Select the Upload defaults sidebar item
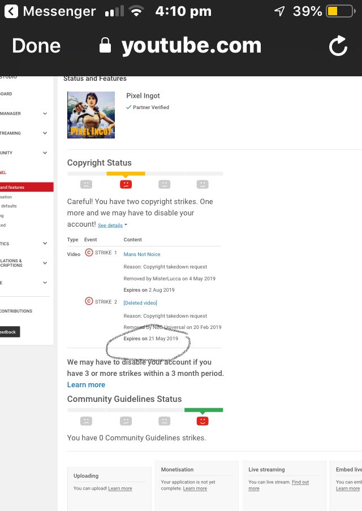 pyautogui.click(x=8, y=206)
